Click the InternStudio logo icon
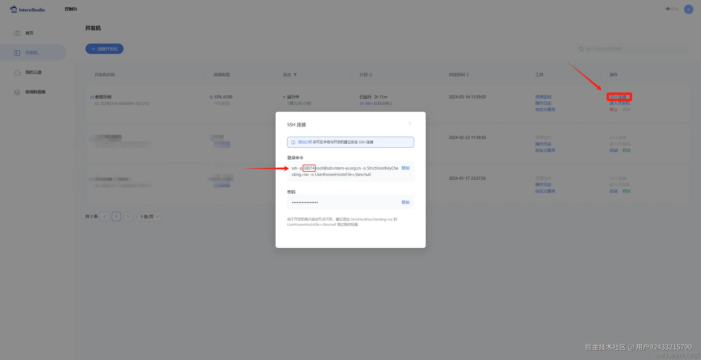 click(x=13, y=9)
